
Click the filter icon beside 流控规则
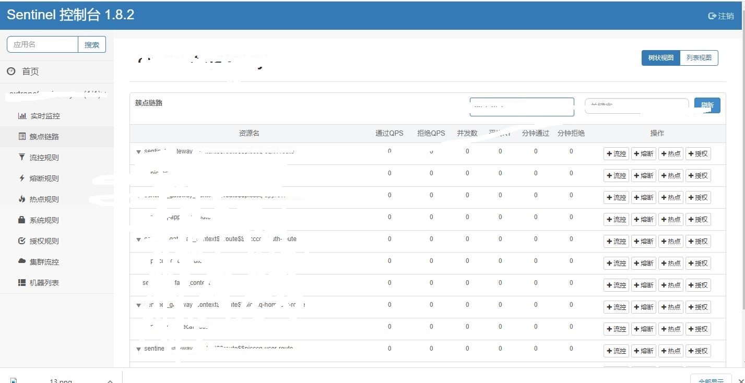[x=22, y=157]
